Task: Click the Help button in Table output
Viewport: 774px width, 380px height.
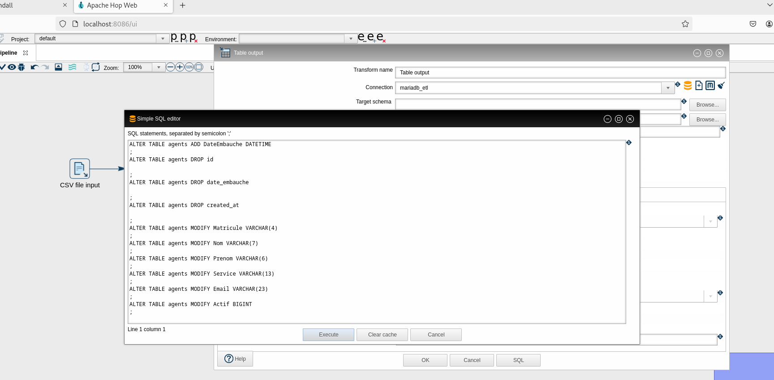Action: pos(236,359)
